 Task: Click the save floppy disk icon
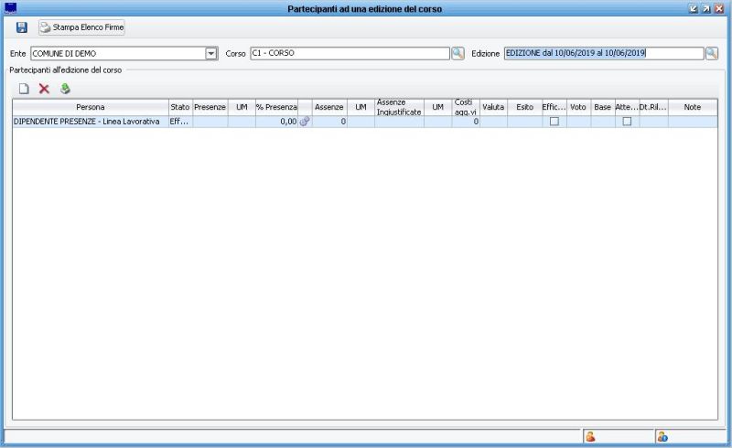click(21, 27)
